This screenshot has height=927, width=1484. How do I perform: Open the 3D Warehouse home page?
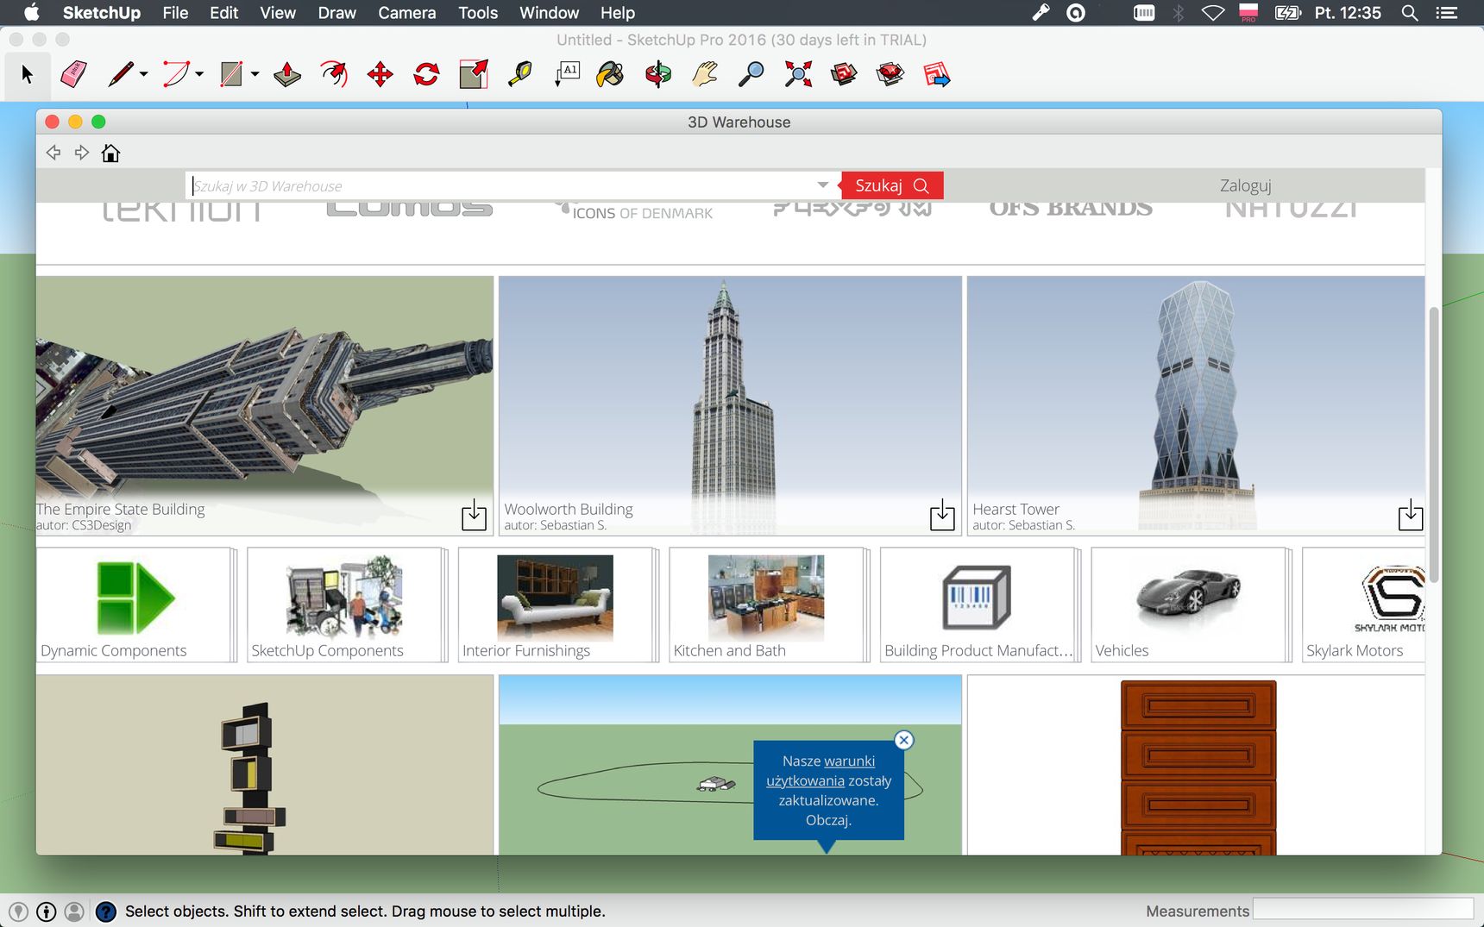pos(110,153)
